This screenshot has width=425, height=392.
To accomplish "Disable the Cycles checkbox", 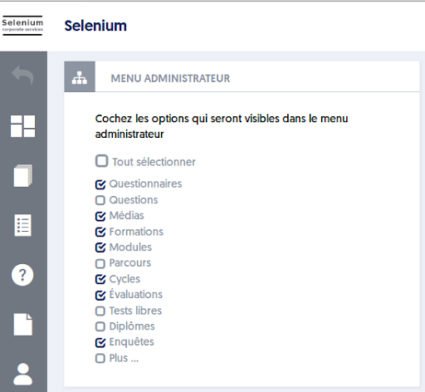I will coord(100,279).
